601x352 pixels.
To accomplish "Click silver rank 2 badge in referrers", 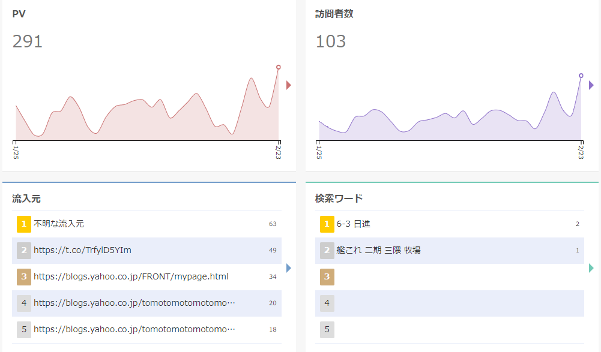I will [x=24, y=250].
